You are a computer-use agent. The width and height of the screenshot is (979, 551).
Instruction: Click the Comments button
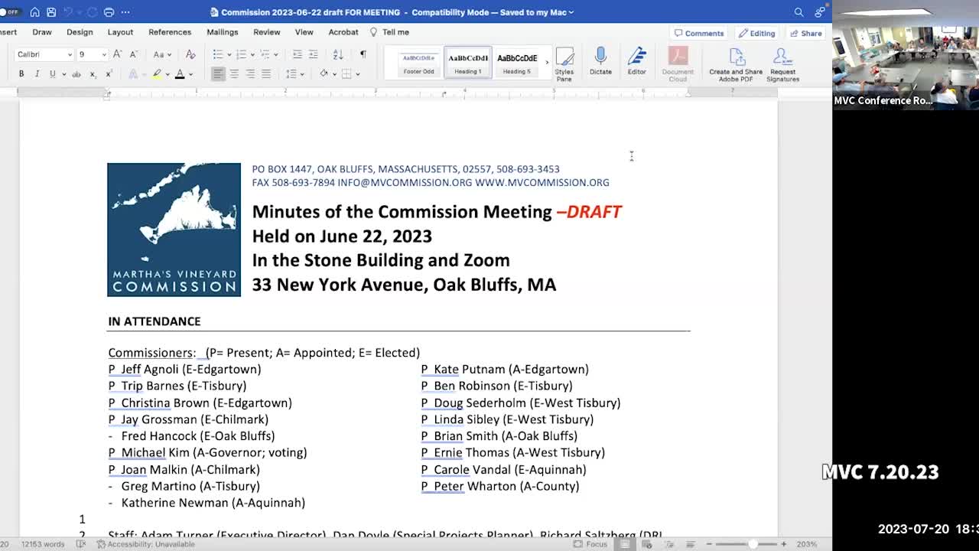(699, 33)
